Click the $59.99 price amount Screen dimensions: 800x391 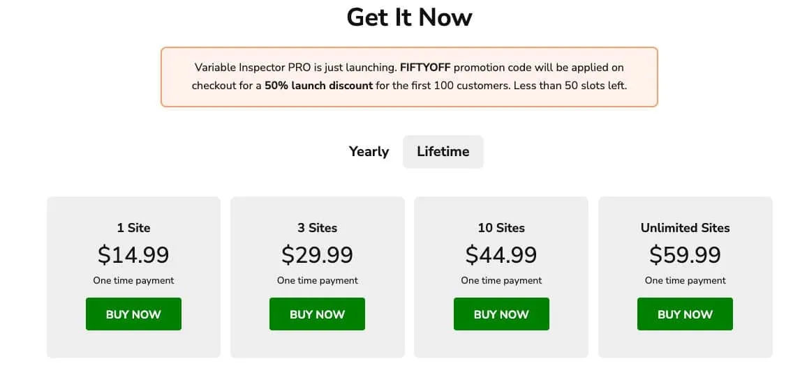[685, 254]
